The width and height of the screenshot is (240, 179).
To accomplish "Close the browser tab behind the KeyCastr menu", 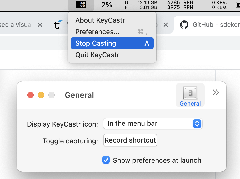I will tap(166, 25).
